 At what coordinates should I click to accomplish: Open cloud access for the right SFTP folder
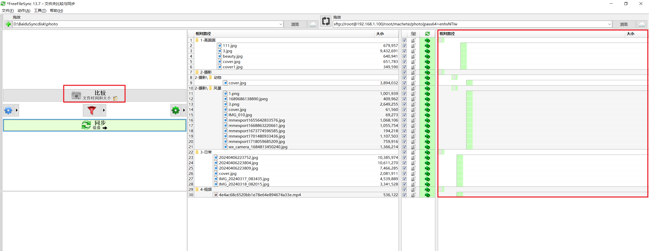click(642, 24)
